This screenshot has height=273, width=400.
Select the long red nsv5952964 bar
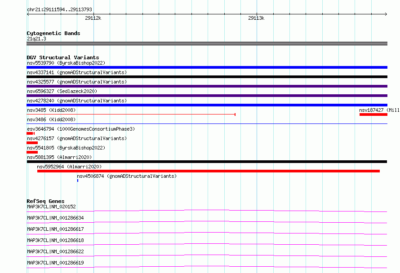[x=209, y=171]
